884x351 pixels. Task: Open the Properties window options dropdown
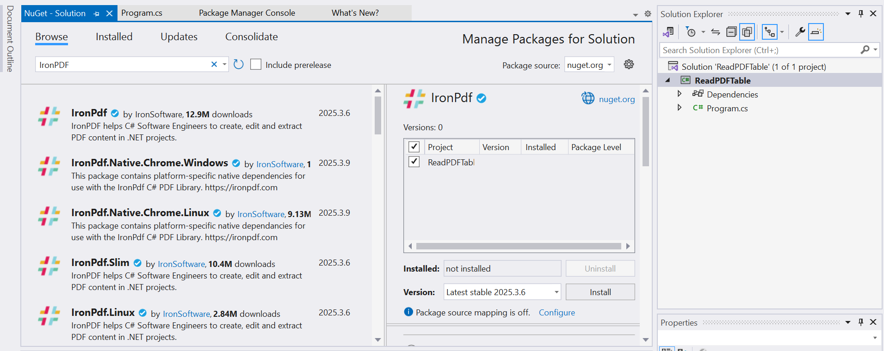pyautogui.click(x=848, y=322)
